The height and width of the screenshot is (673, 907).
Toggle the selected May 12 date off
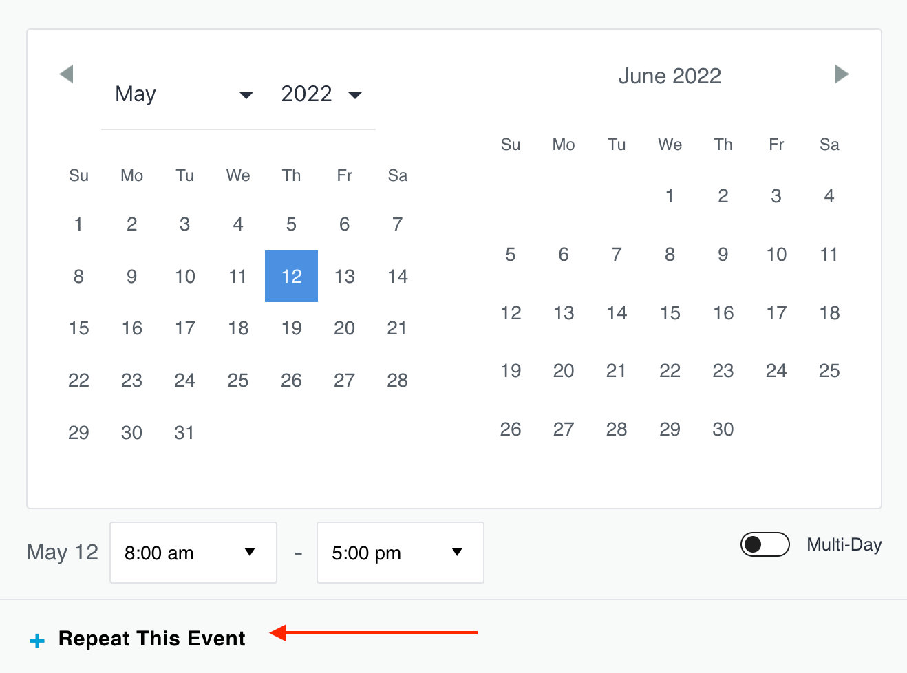click(x=291, y=276)
